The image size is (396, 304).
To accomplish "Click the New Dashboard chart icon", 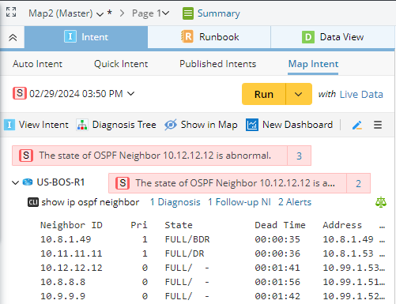I will coord(252,125).
